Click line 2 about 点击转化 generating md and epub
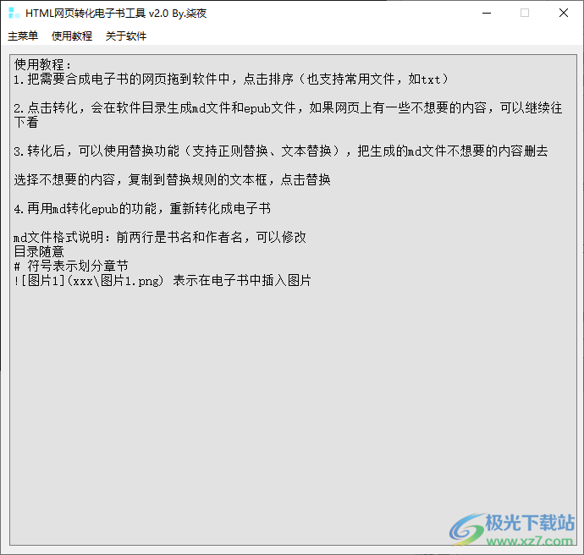 click(x=288, y=108)
